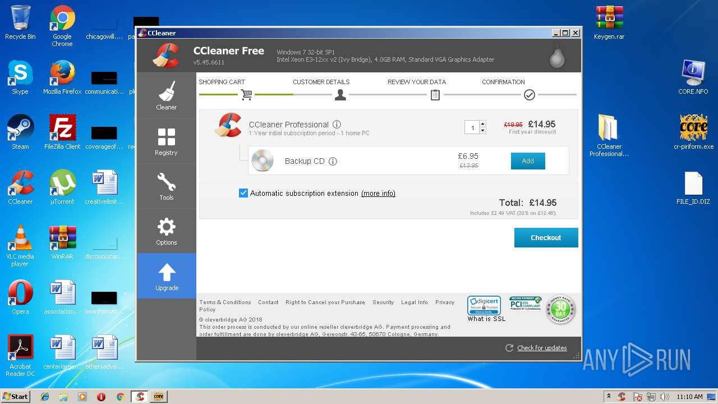The height and width of the screenshot is (404, 718).
Task: Select CORE.NFO file on desktop
Action: (x=693, y=77)
